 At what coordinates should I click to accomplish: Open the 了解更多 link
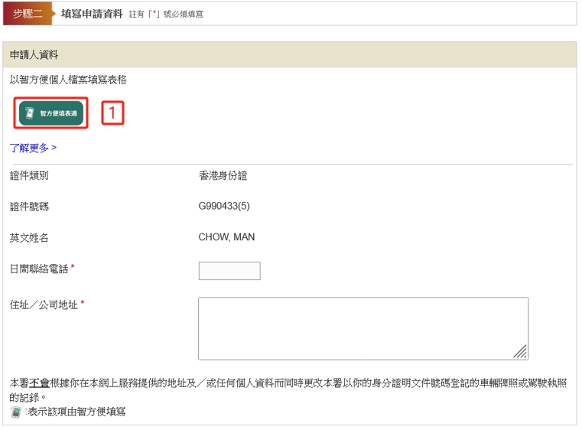[x=33, y=148]
